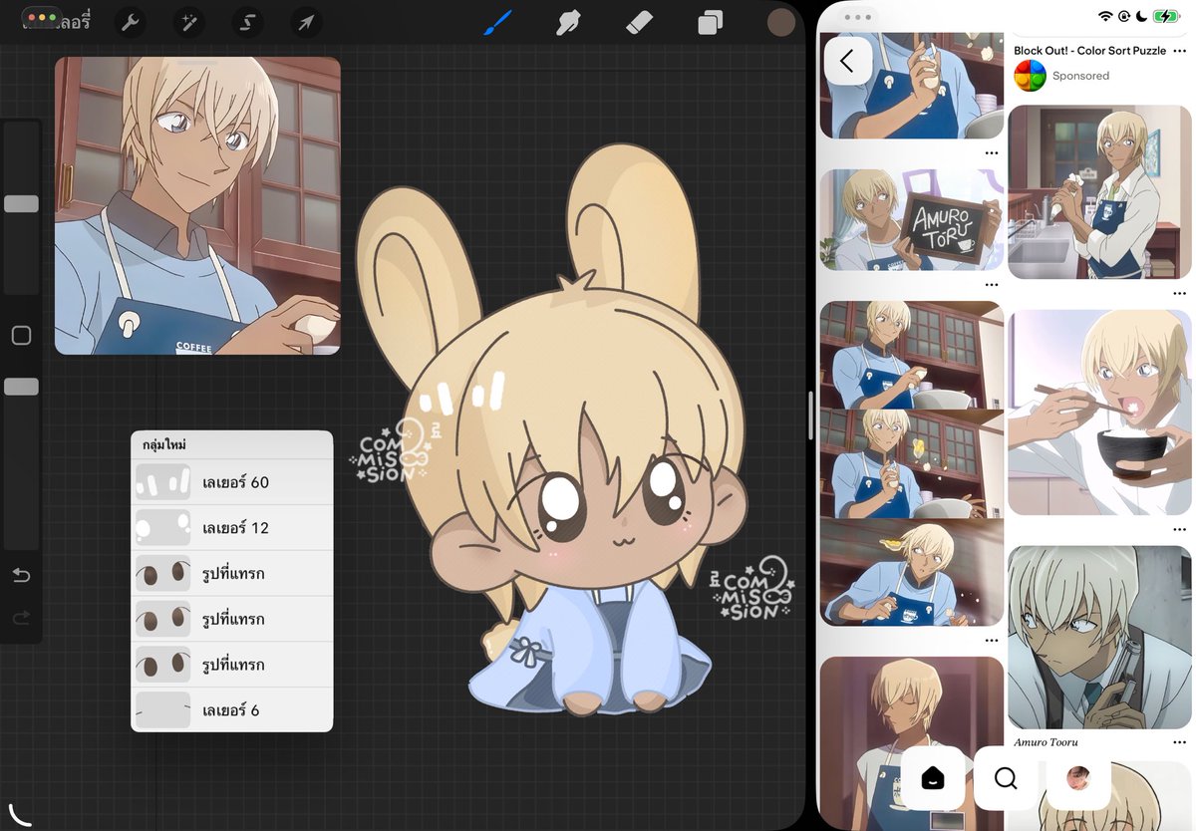This screenshot has height=831, width=1196.
Task: Open Pinterest Search tab
Action: pos(1006,778)
